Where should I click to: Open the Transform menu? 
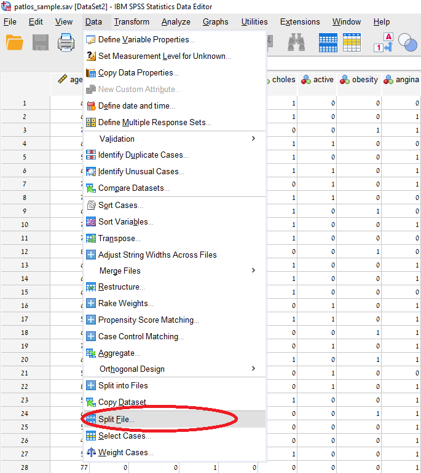click(132, 21)
